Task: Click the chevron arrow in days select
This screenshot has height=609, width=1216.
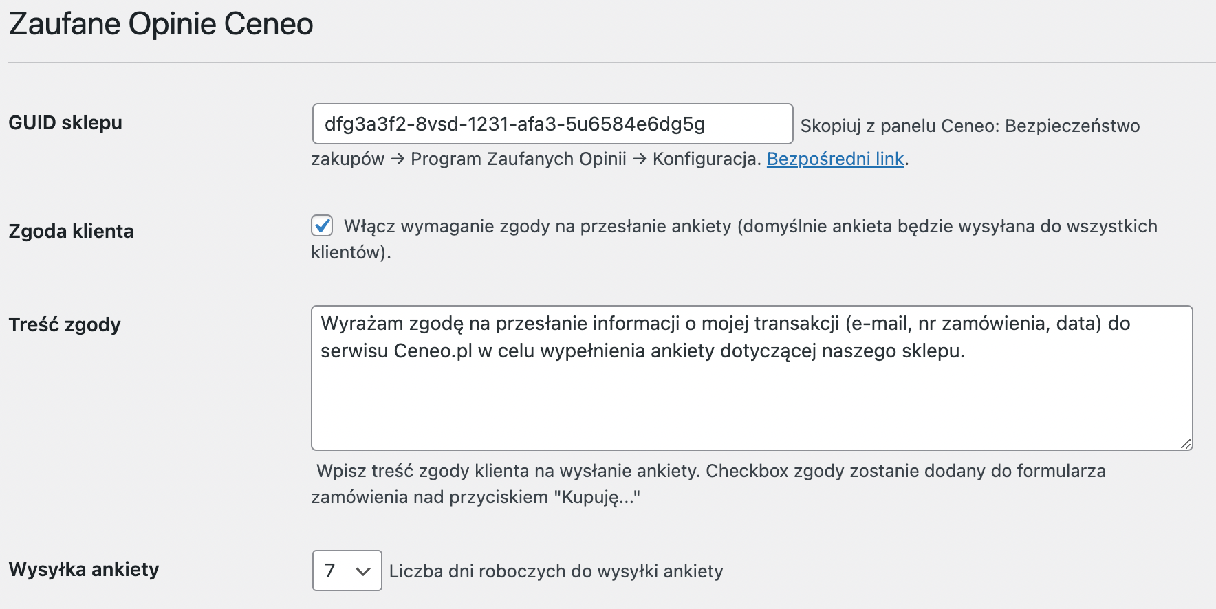Action: (x=363, y=571)
